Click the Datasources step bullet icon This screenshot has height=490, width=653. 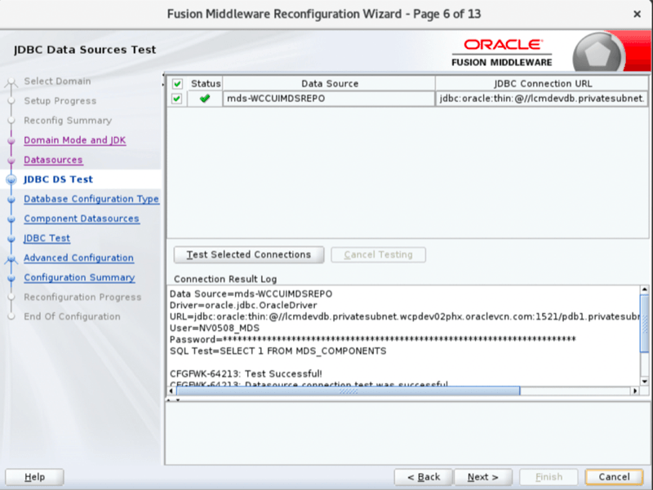click(x=11, y=161)
